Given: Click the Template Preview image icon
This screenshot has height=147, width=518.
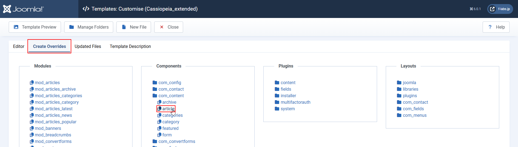Looking at the screenshot, I should point(16,27).
